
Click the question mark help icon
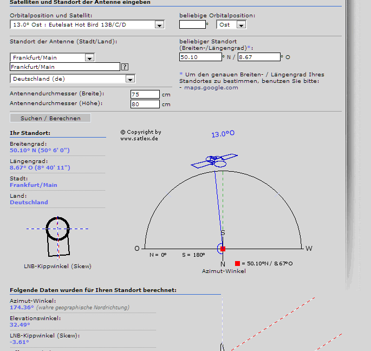coord(125,67)
